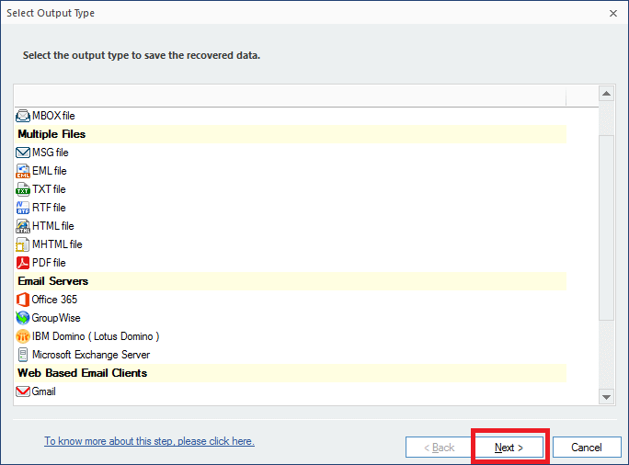
Task: Cancel the output type dialog
Action: click(x=587, y=448)
